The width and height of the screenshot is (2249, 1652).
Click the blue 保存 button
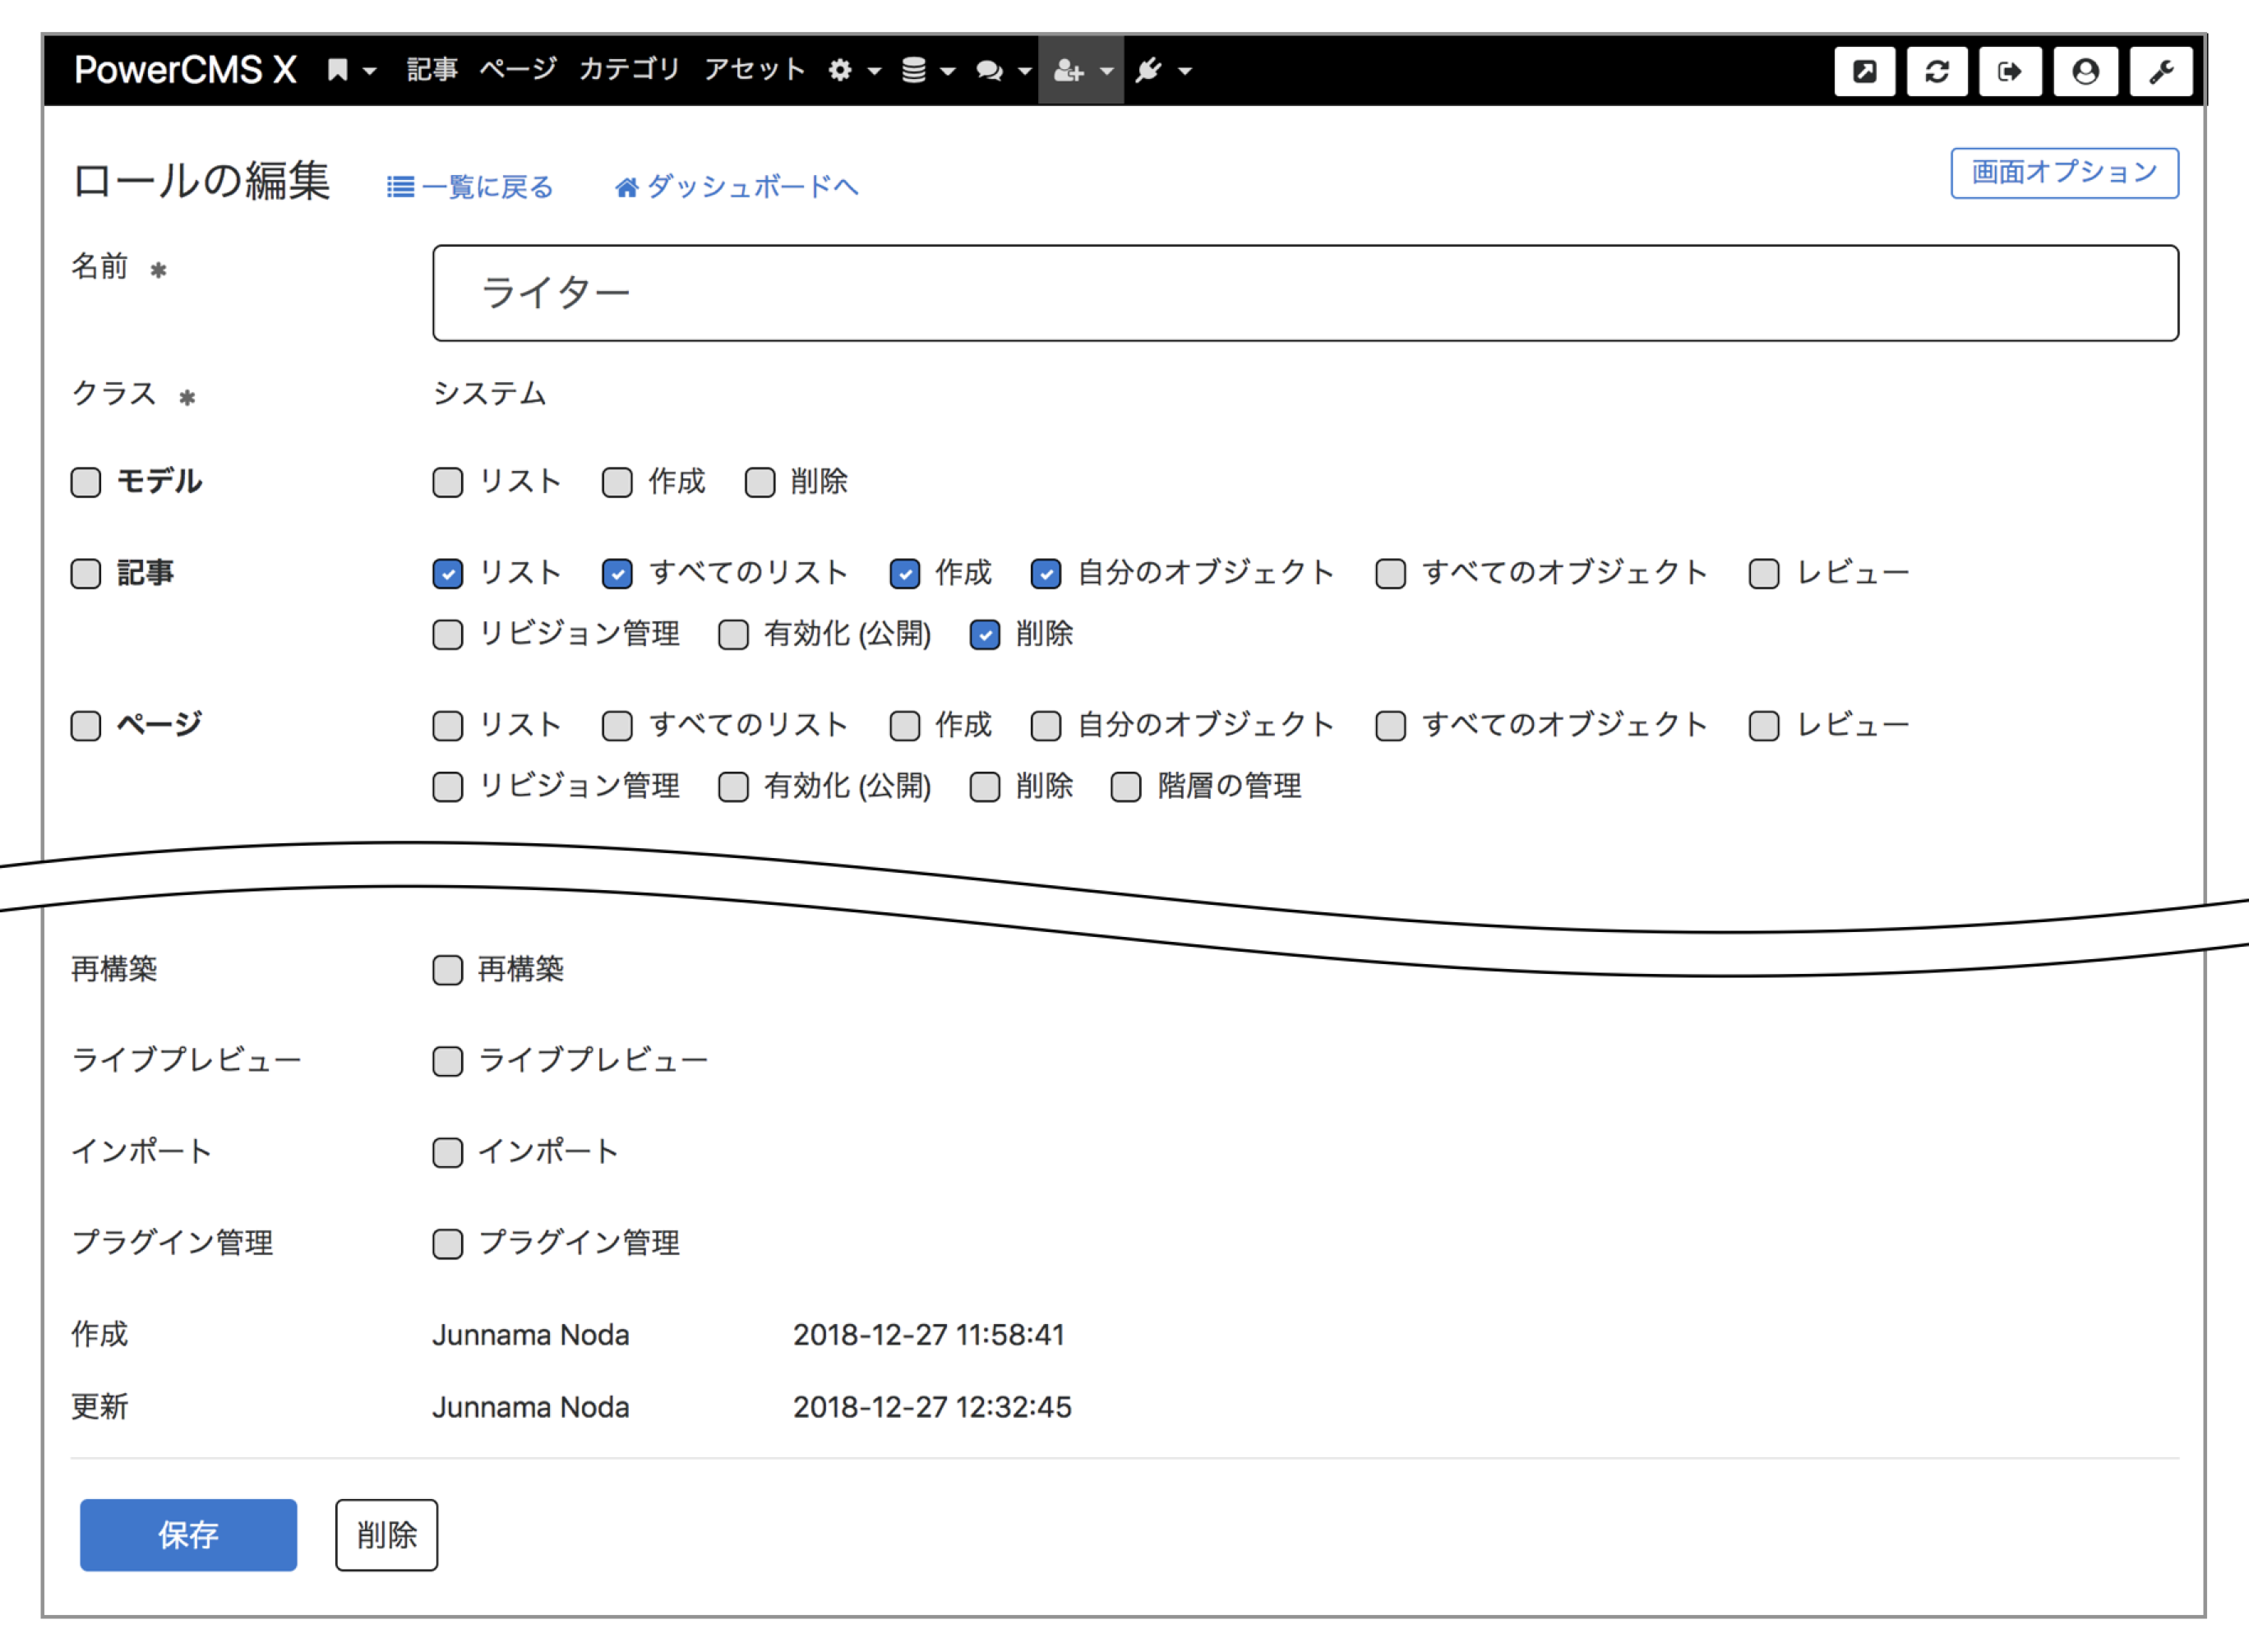(x=188, y=1534)
